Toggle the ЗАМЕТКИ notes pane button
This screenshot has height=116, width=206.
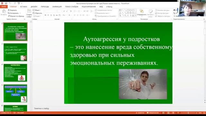pyautogui.click(x=140, y=113)
